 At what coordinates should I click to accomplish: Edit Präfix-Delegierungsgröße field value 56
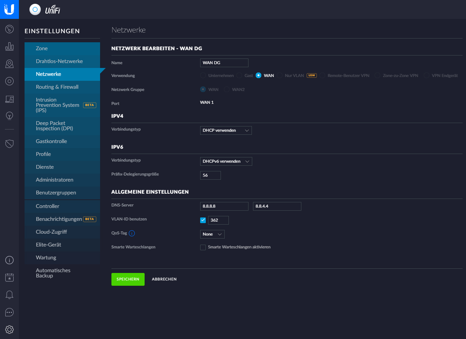[210, 175]
